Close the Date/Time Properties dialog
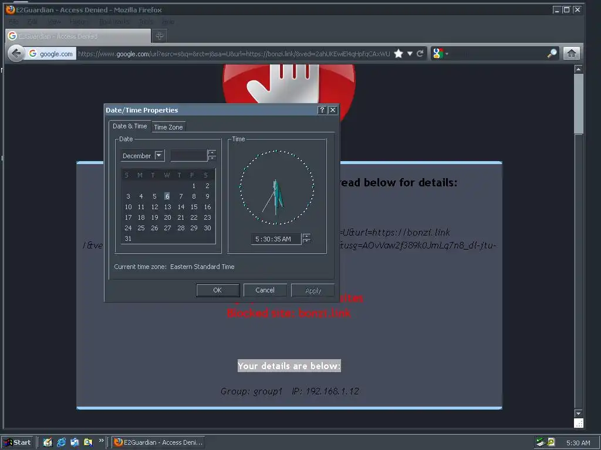The width and height of the screenshot is (601, 450). point(333,110)
